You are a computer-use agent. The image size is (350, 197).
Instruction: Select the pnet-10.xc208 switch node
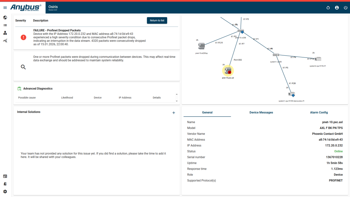(x=241, y=31)
